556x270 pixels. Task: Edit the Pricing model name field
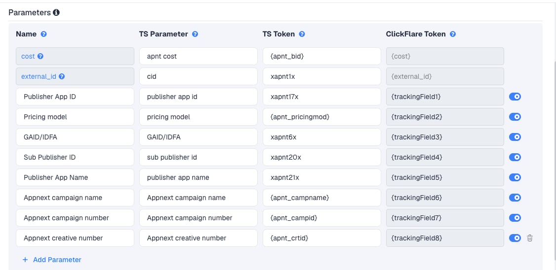pyautogui.click(x=75, y=117)
